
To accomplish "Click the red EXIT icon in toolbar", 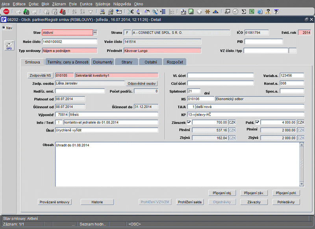I will pyautogui.click(x=6, y=11).
